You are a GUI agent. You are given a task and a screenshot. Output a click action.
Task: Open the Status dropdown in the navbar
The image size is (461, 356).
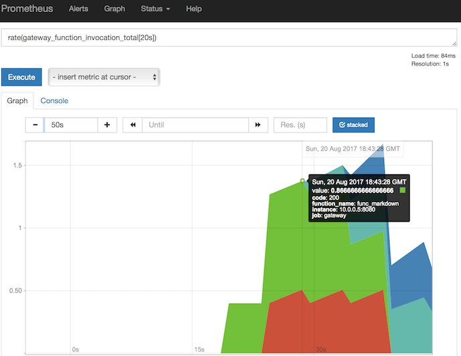155,9
